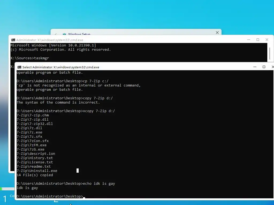Minimize the back Administrator cmd window
This screenshot has width=274, height=205.
[x=249, y=40]
